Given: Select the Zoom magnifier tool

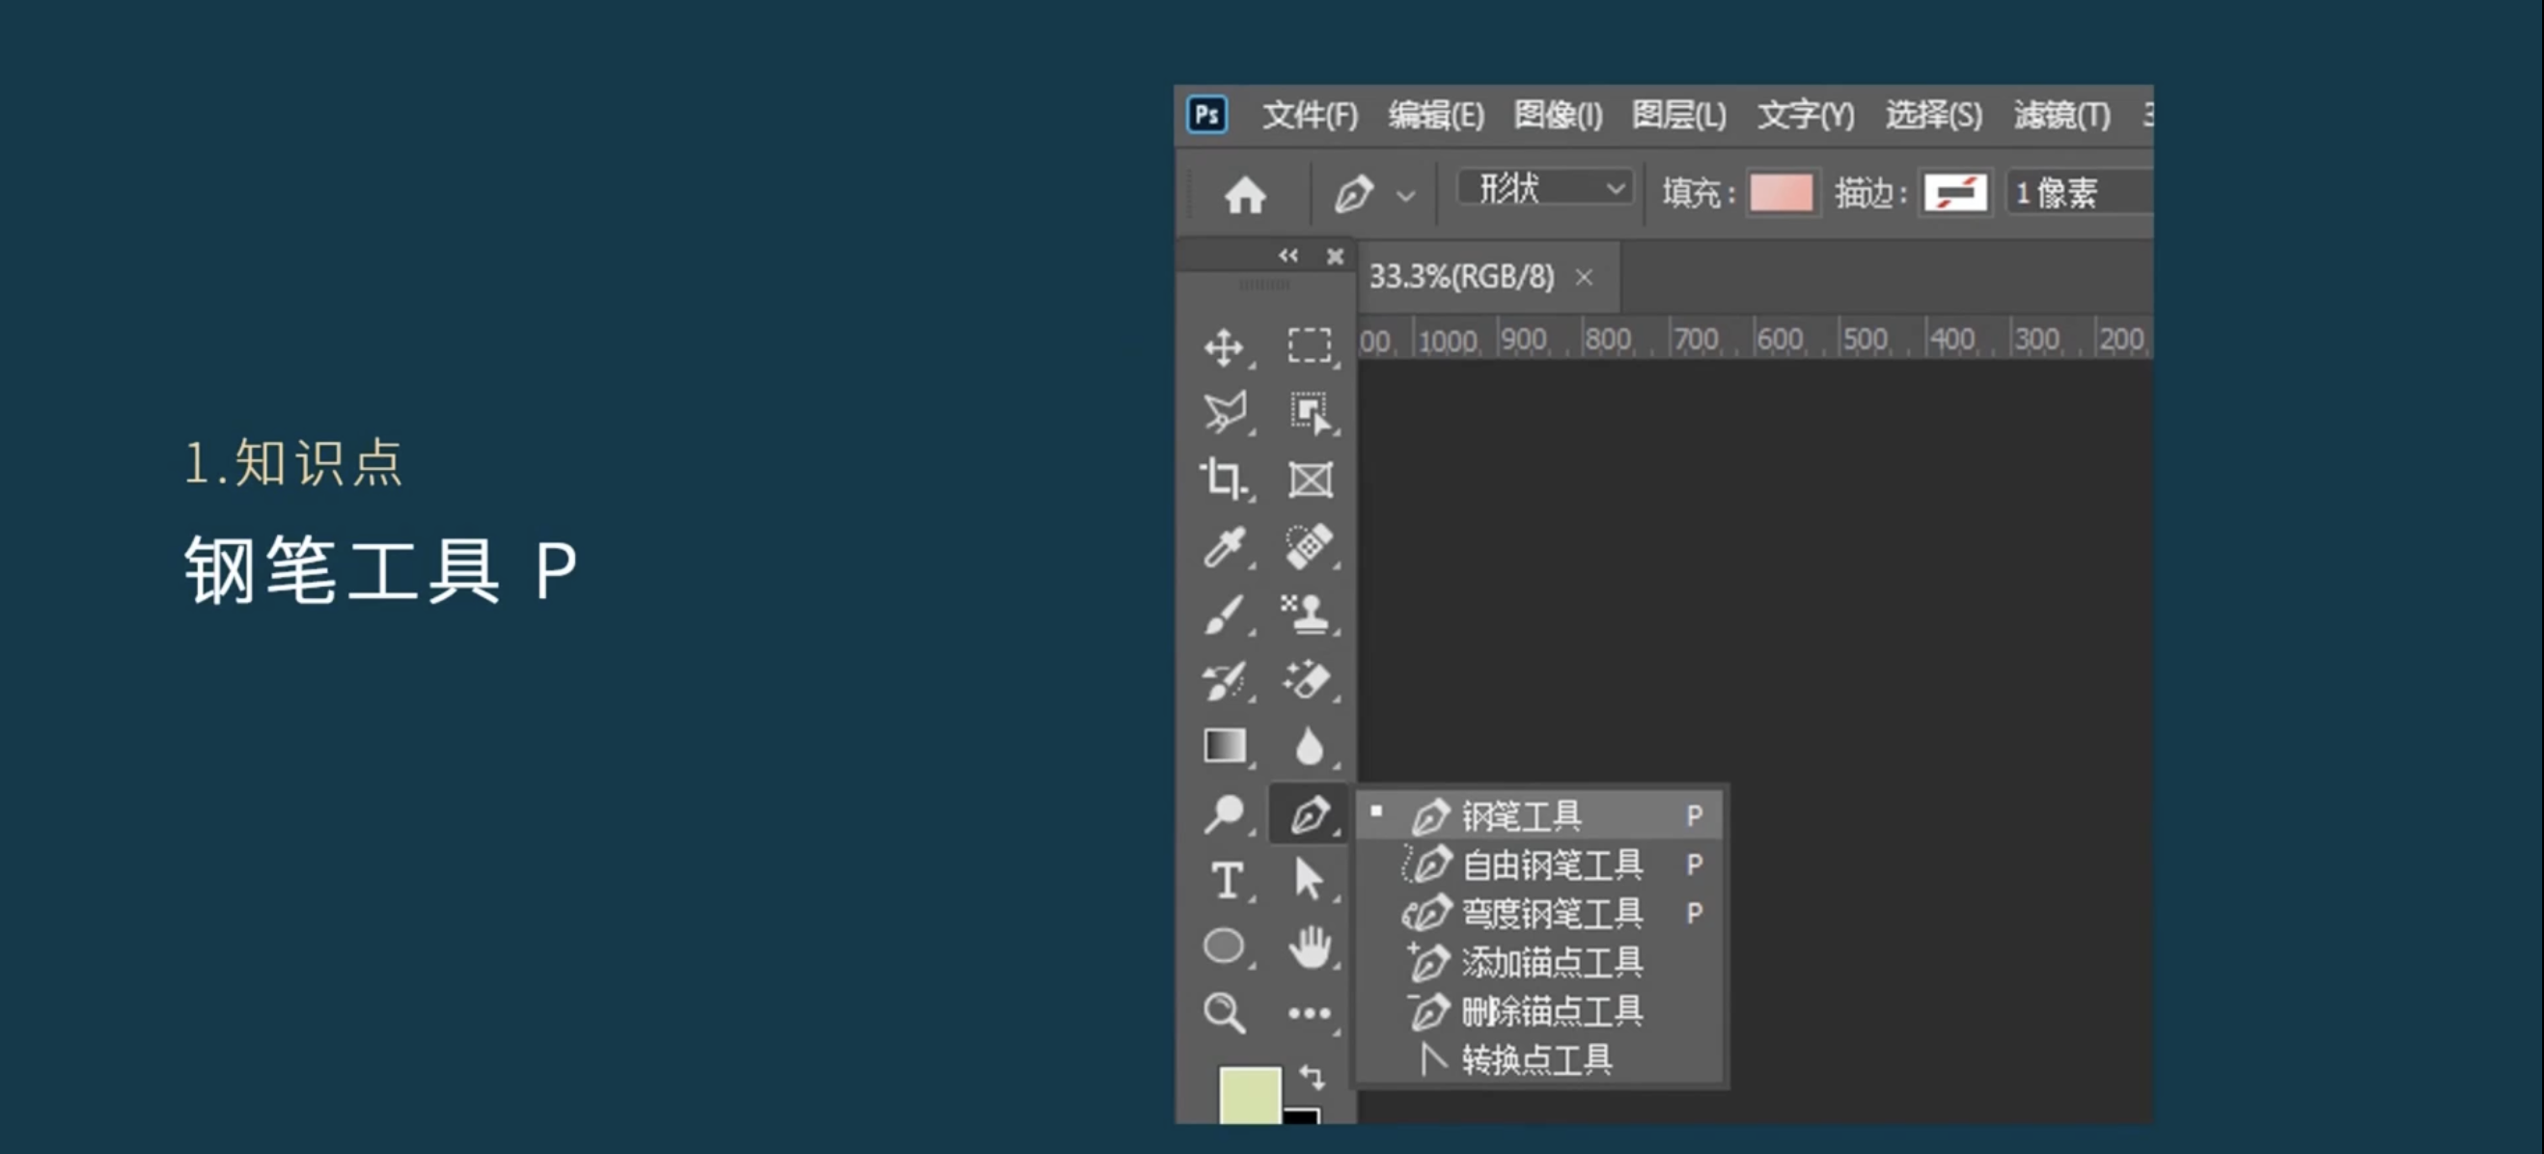Looking at the screenshot, I should pyautogui.click(x=1224, y=1013).
